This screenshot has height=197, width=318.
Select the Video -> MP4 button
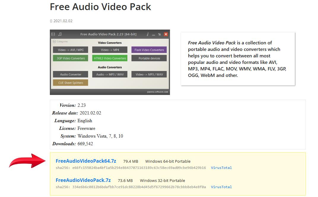tap(110, 50)
